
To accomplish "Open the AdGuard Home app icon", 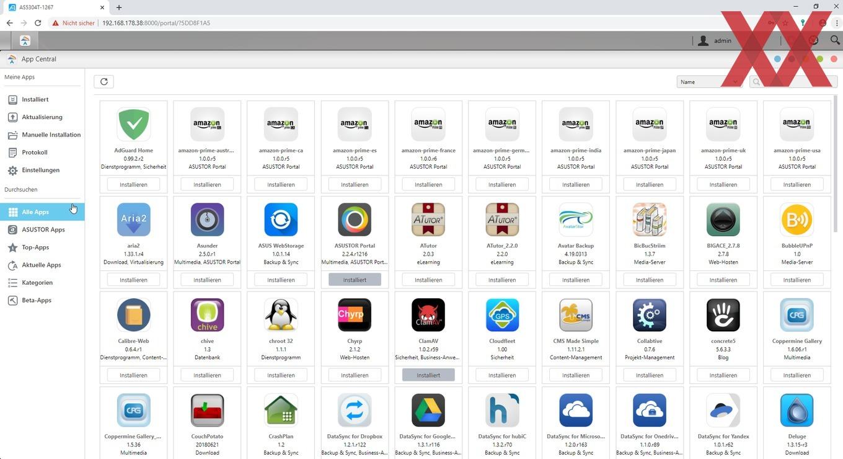I will 133,124.
